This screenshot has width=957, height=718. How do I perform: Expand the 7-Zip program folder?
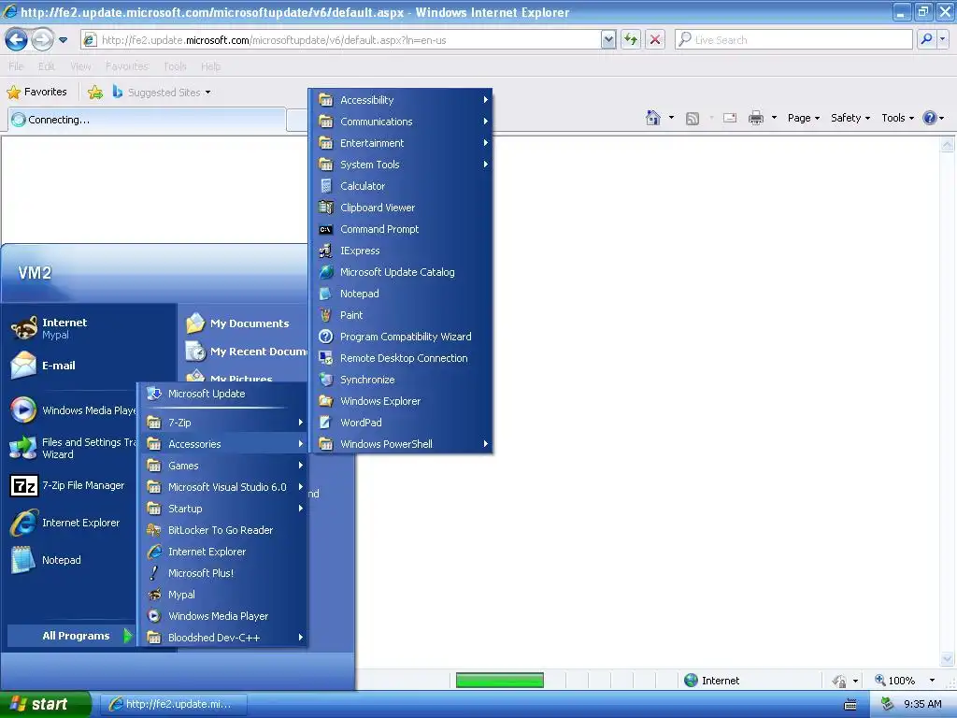pos(222,423)
